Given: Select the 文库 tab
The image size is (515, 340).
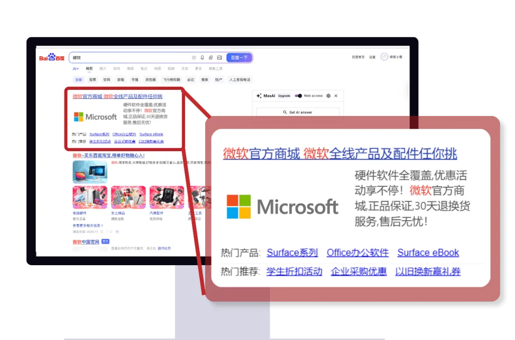Looking at the screenshot, I should coord(185,68).
